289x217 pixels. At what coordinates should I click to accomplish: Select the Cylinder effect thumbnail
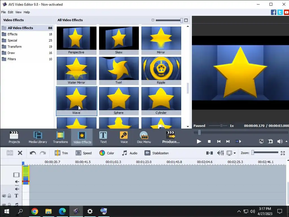coord(161,101)
